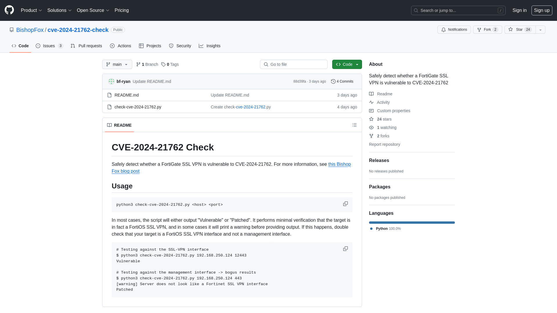Expand the star lists dropdown arrow
Viewport: 557px width, 313px height.
click(540, 30)
